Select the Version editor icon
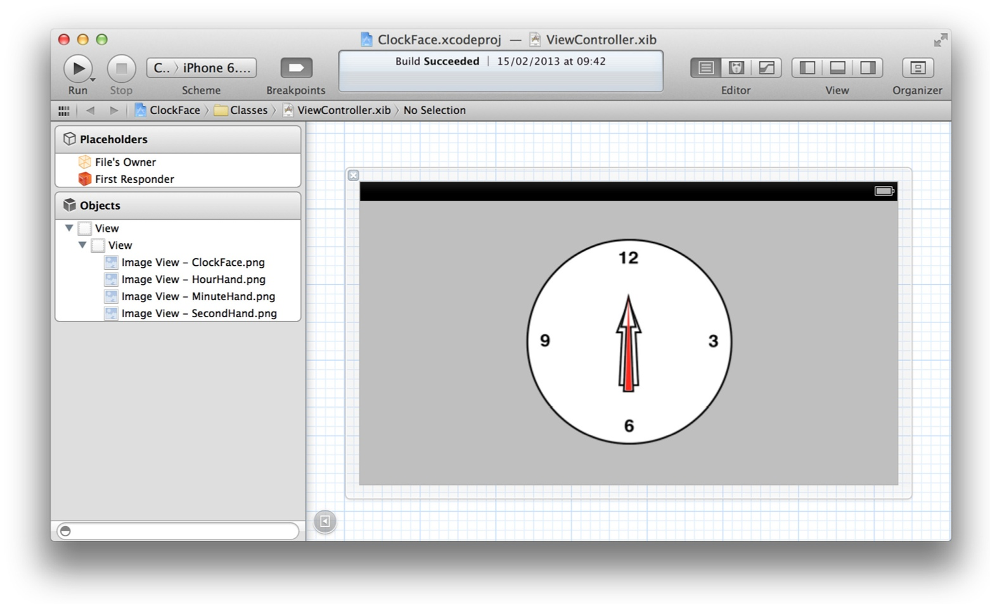 766,68
